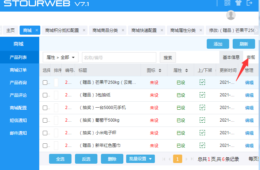Select the 葡萄干500kg row checkbox

[x=45, y=121]
